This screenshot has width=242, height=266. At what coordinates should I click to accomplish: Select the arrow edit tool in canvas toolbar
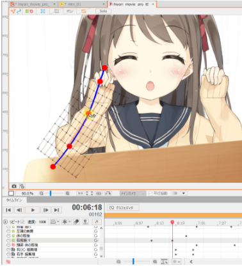click(x=13, y=11)
